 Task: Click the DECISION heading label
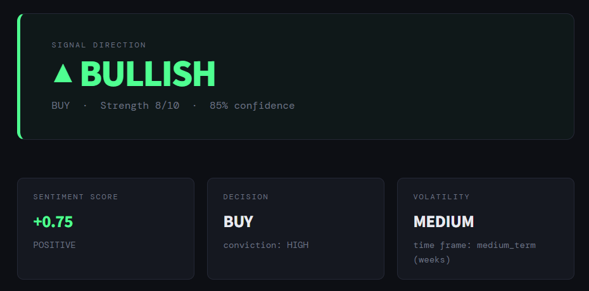(x=246, y=197)
